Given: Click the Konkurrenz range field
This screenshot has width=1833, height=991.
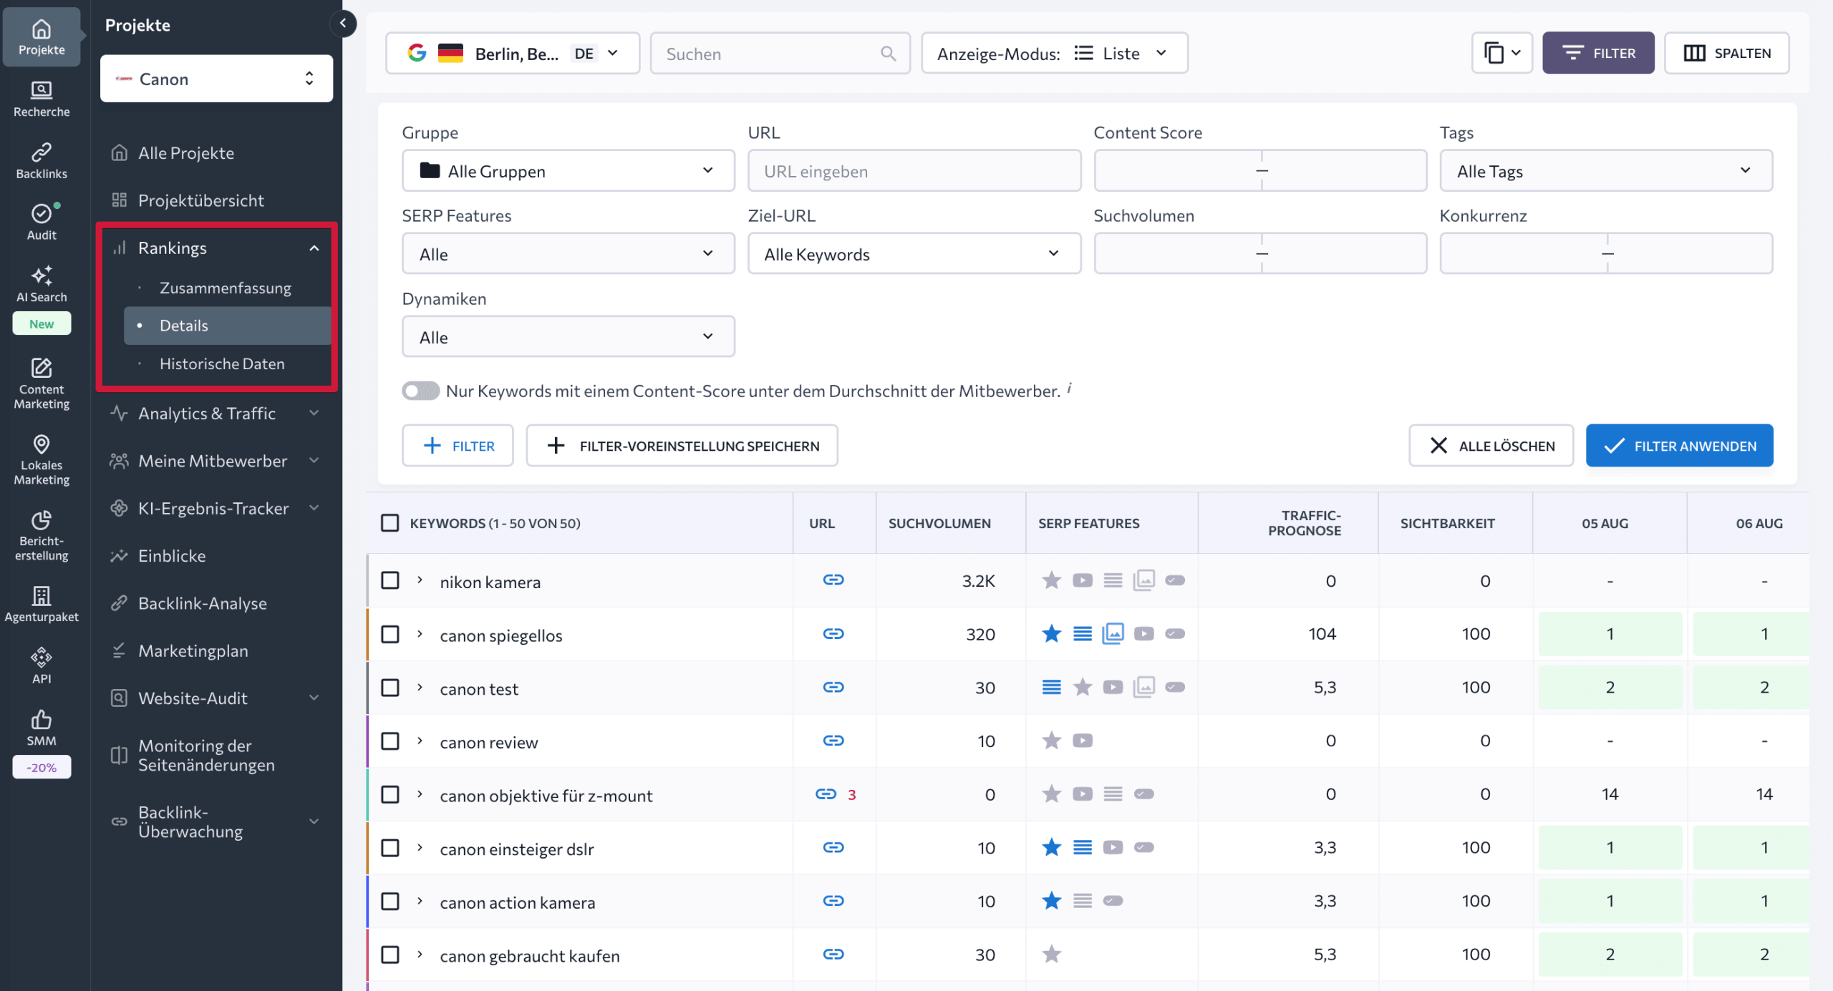Looking at the screenshot, I should (x=1606, y=254).
